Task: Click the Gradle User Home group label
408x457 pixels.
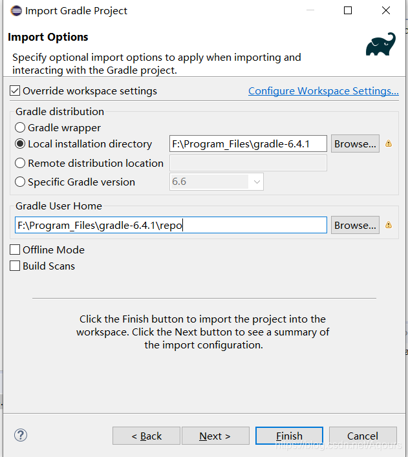Action: (x=59, y=206)
